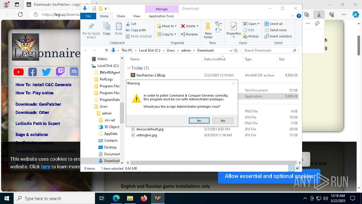Open the Twitter icon on Legionnaire site
Viewport: 362px width, 204px height.
tap(46, 72)
